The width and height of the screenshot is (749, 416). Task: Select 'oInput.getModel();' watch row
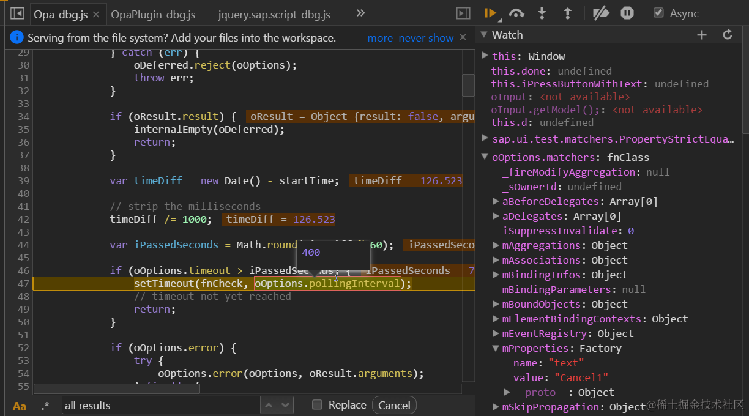(597, 110)
